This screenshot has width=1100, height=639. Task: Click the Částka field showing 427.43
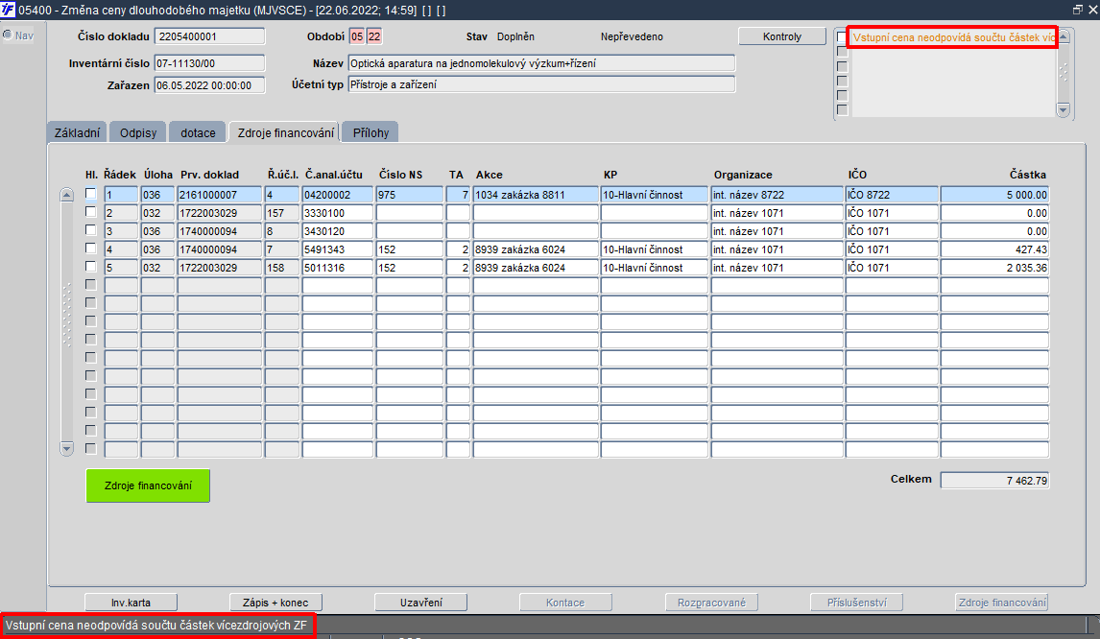coord(994,249)
